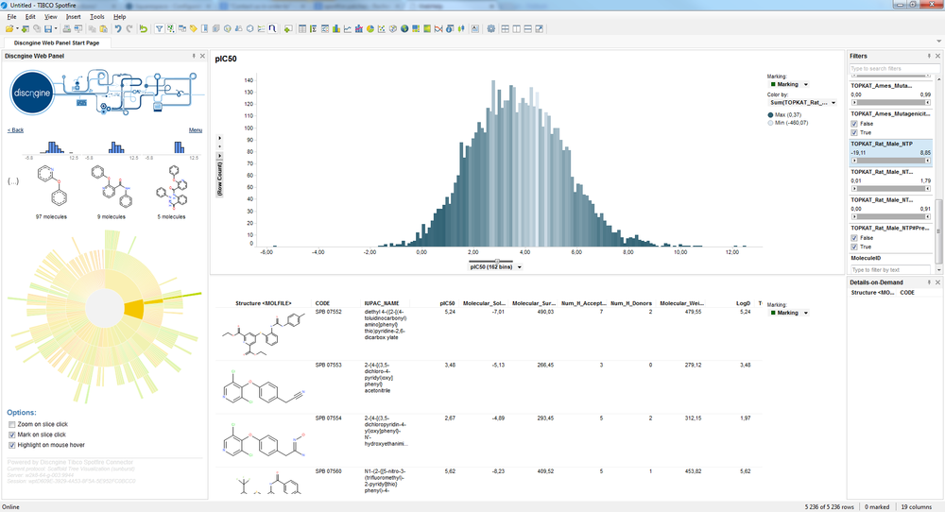Click the LogD column header
Image resolution: width=945 pixels, height=512 pixels.
pyautogui.click(x=743, y=303)
